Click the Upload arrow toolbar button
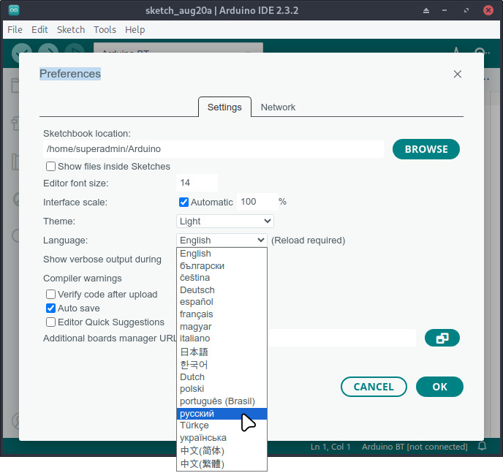The image size is (503, 473). 48,48
